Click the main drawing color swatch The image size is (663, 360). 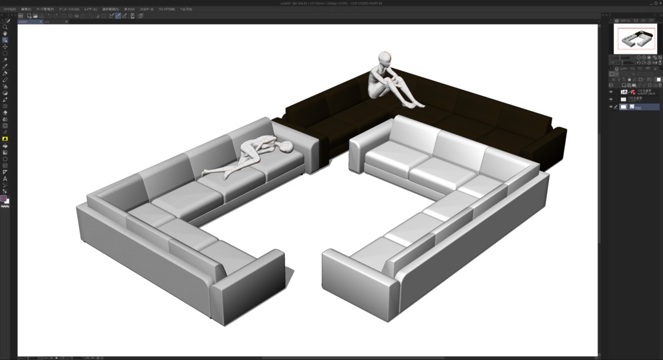pos(3,198)
